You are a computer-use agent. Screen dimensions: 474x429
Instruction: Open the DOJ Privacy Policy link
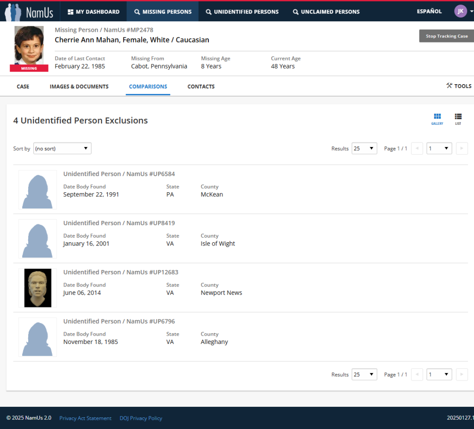pyautogui.click(x=141, y=418)
